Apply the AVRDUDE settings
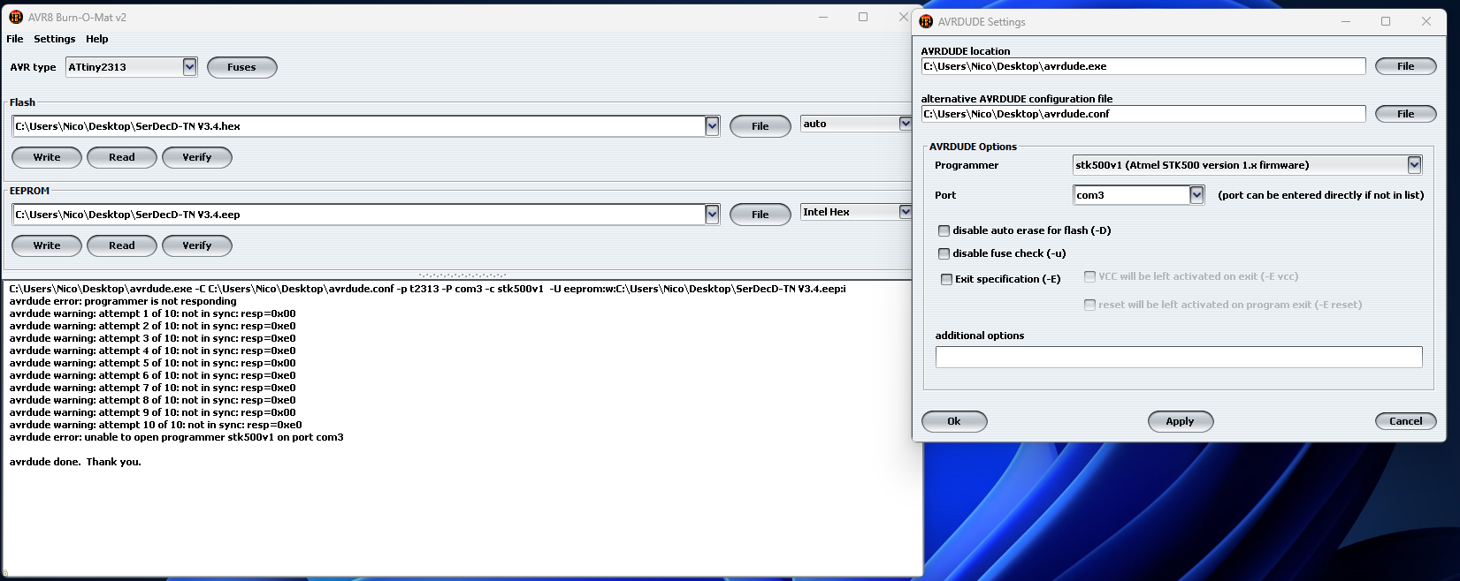This screenshot has width=1460, height=581. tap(1180, 421)
